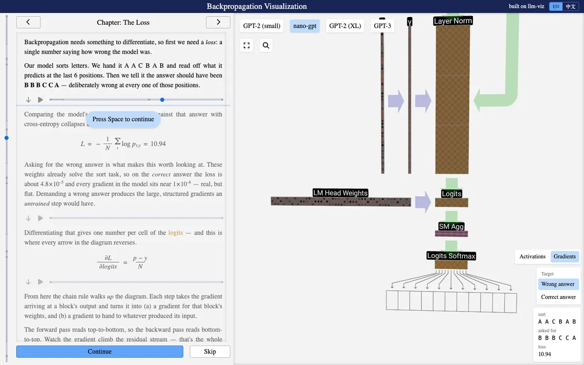Select the GPT-2 (XL) model tab
Viewport: 584px width, 365px height.
pyautogui.click(x=345, y=26)
